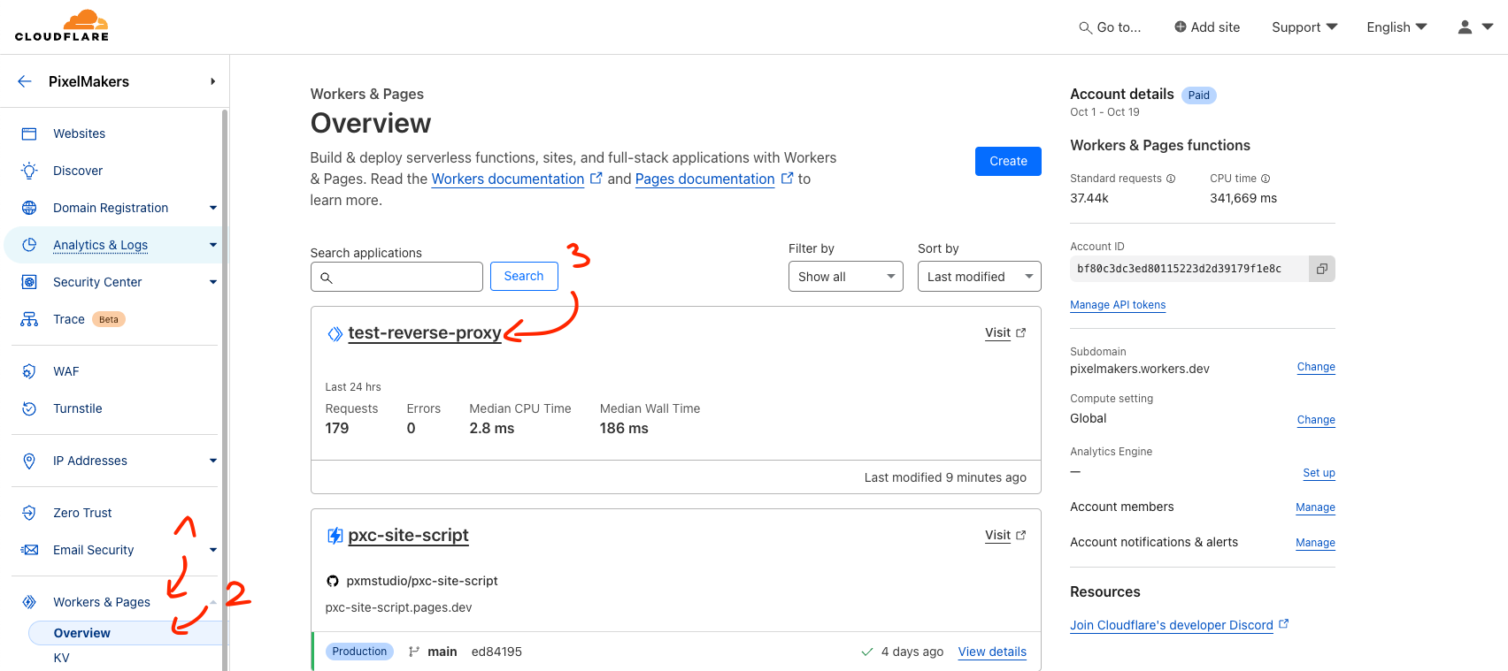The height and width of the screenshot is (671, 1508).
Task: Click the Cloudflare logo
Action: (x=62, y=26)
